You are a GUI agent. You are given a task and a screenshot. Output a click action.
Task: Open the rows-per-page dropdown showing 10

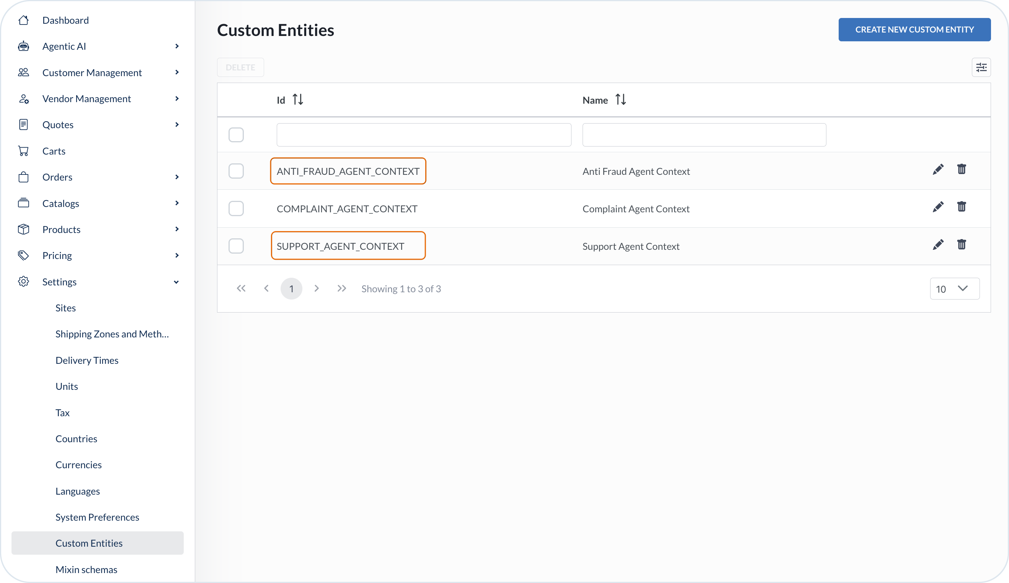coord(955,289)
